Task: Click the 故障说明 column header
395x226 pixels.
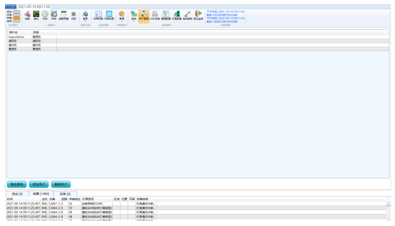Action: point(142,199)
